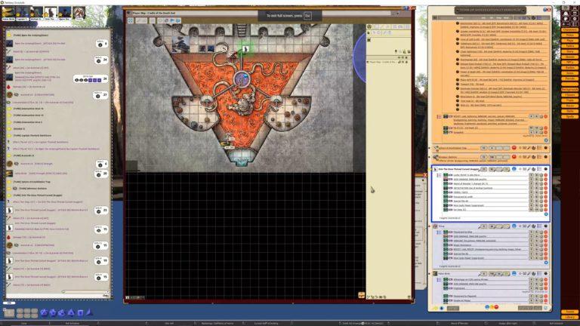Open the Classes sidebar tab
The image size is (580, 326).
click(x=569, y=95)
